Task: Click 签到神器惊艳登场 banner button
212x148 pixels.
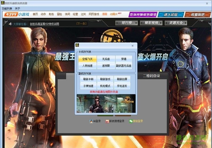Action: [x=143, y=15]
